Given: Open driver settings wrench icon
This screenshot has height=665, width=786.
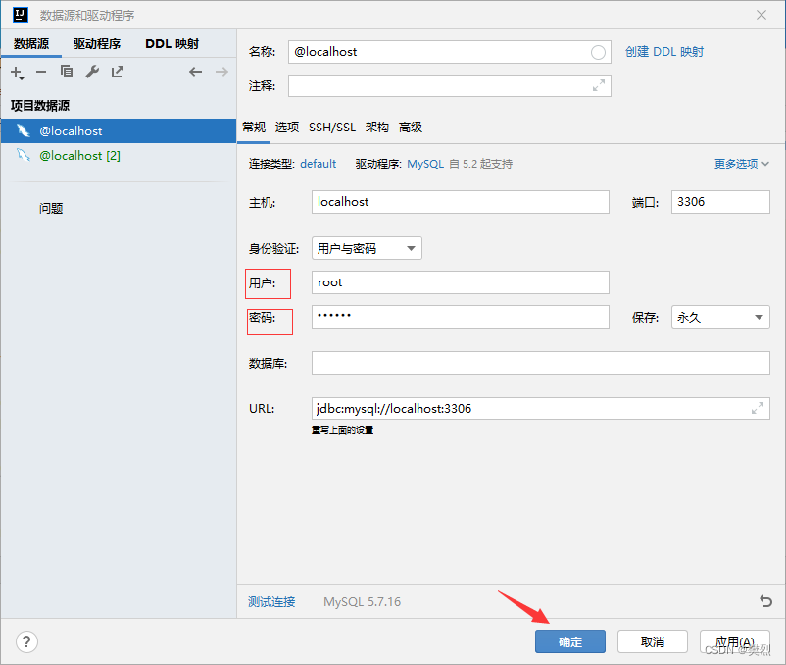Looking at the screenshot, I should pyautogui.click(x=92, y=72).
